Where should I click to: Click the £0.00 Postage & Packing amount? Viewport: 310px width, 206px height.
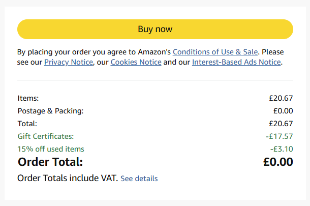283,111
